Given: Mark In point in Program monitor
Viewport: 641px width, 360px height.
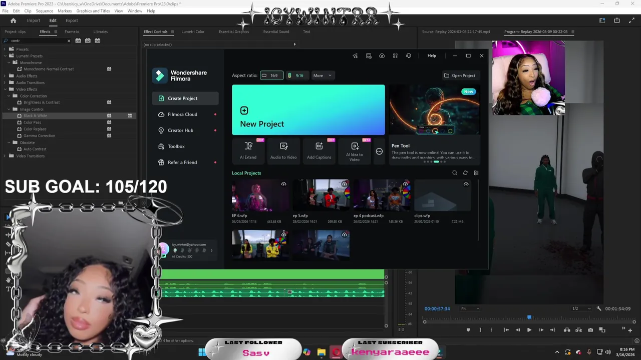Looking at the screenshot, I should click(x=480, y=330).
